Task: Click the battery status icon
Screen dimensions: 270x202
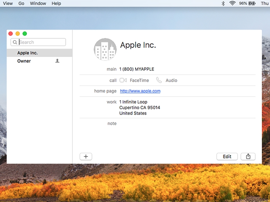Action: click(252, 3)
